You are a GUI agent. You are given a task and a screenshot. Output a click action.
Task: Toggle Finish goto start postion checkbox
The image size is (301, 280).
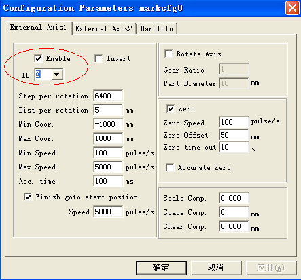pos(28,197)
